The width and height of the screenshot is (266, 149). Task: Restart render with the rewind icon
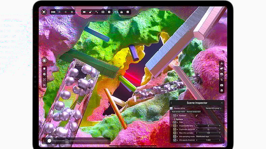click(53, 12)
